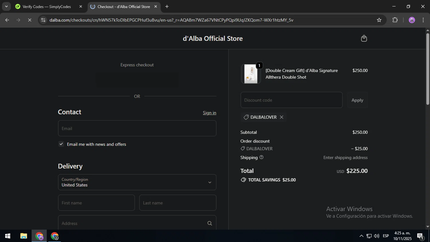
Task: Click the Sign in link
Action: (x=210, y=113)
